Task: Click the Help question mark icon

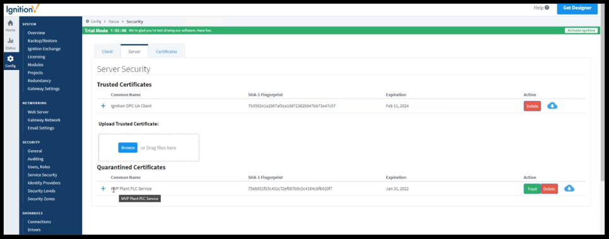Action: [547, 8]
